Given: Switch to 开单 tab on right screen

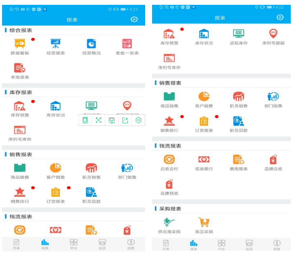Looking at the screenshot, I should [166, 245].
